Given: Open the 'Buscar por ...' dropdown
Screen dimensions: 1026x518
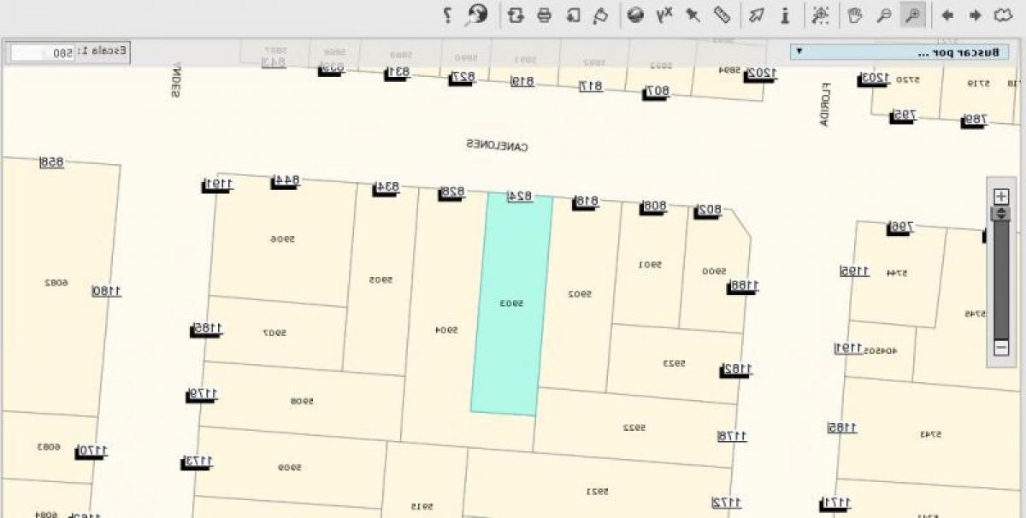Looking at the screenshot, I should point(898,52).
